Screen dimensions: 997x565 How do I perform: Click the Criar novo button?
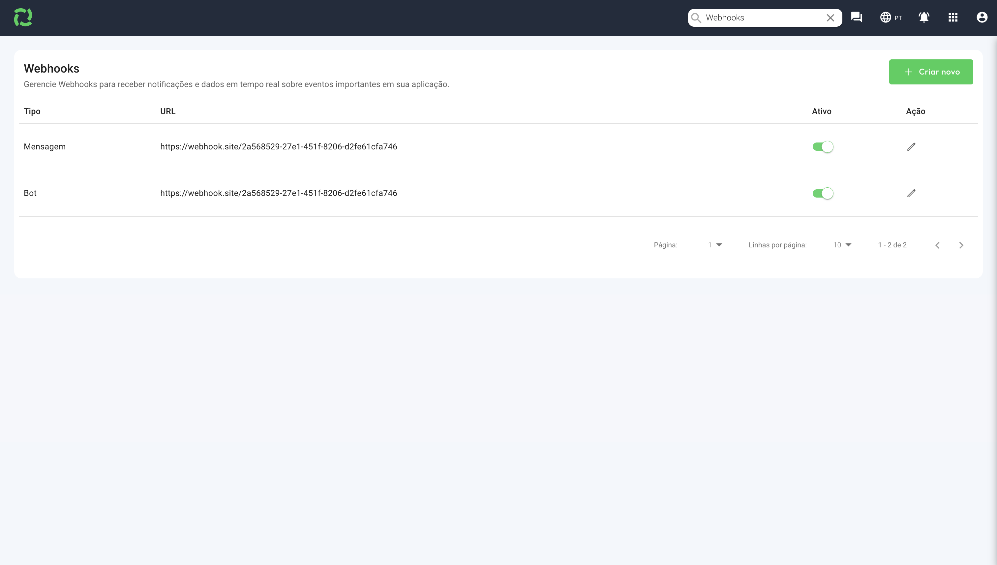931,72
